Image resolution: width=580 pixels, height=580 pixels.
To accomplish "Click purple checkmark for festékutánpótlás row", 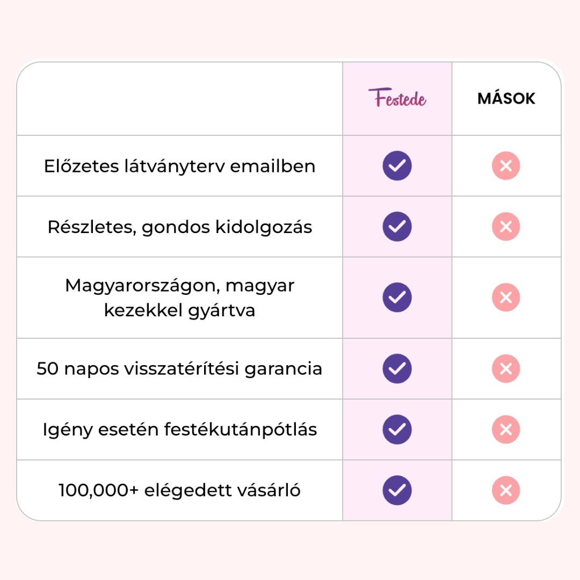I will [397, 430].
